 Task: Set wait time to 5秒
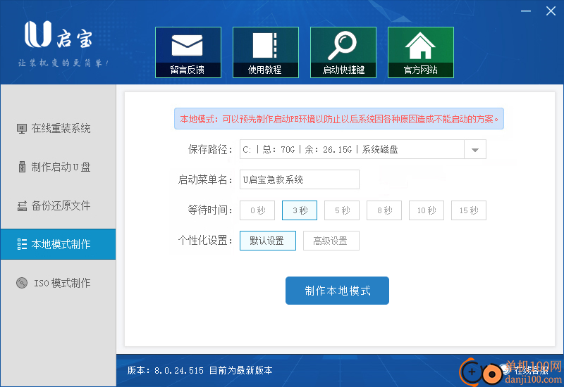click(x=342, y=210)
